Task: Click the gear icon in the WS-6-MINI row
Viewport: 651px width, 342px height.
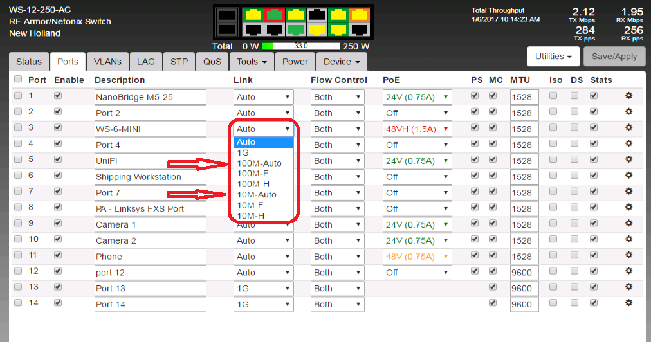Action: tap(629, 129)
